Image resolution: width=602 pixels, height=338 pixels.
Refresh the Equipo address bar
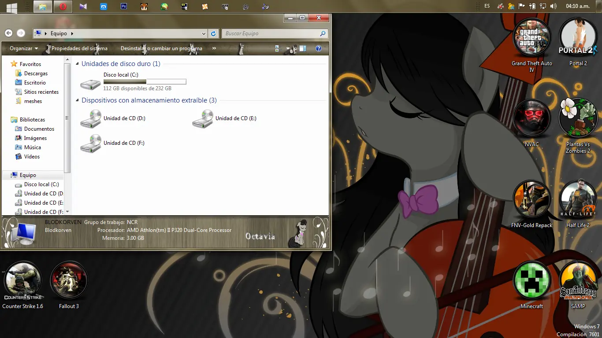click(x=214, y=33)
